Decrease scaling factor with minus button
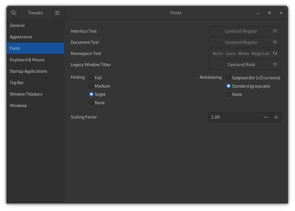Screen dimensions: 295x211 tap(266, 117)
